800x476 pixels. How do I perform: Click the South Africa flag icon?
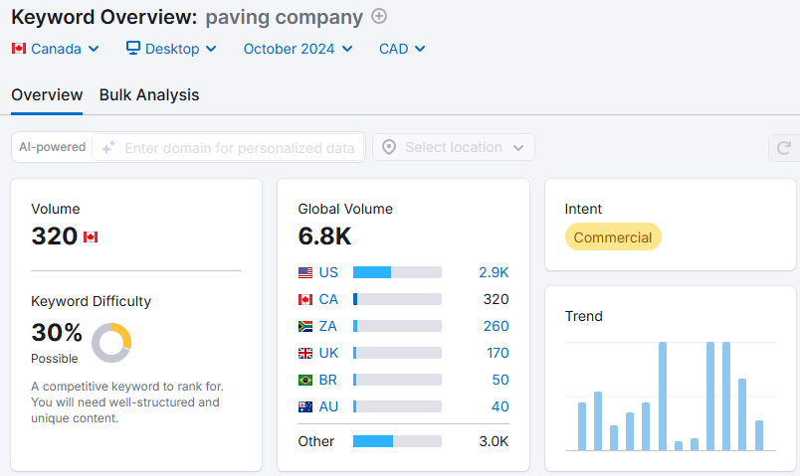305,326
